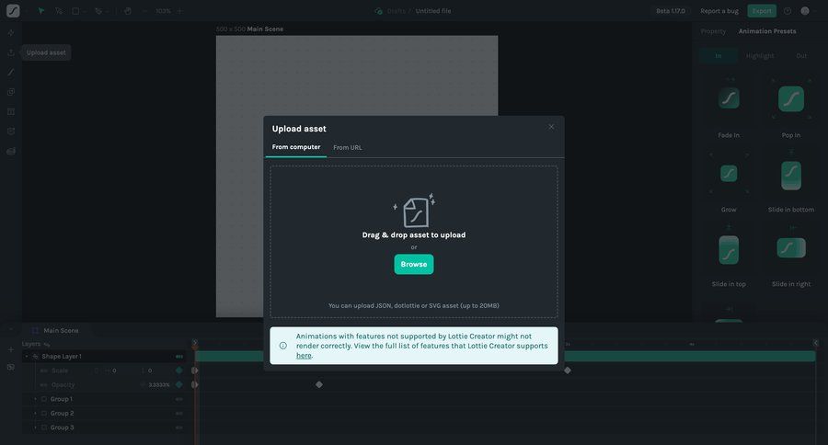The height and width of the screenshot is (445, 828).
Task: Zoom out using minus button
Action: click(x=145, y=11)
